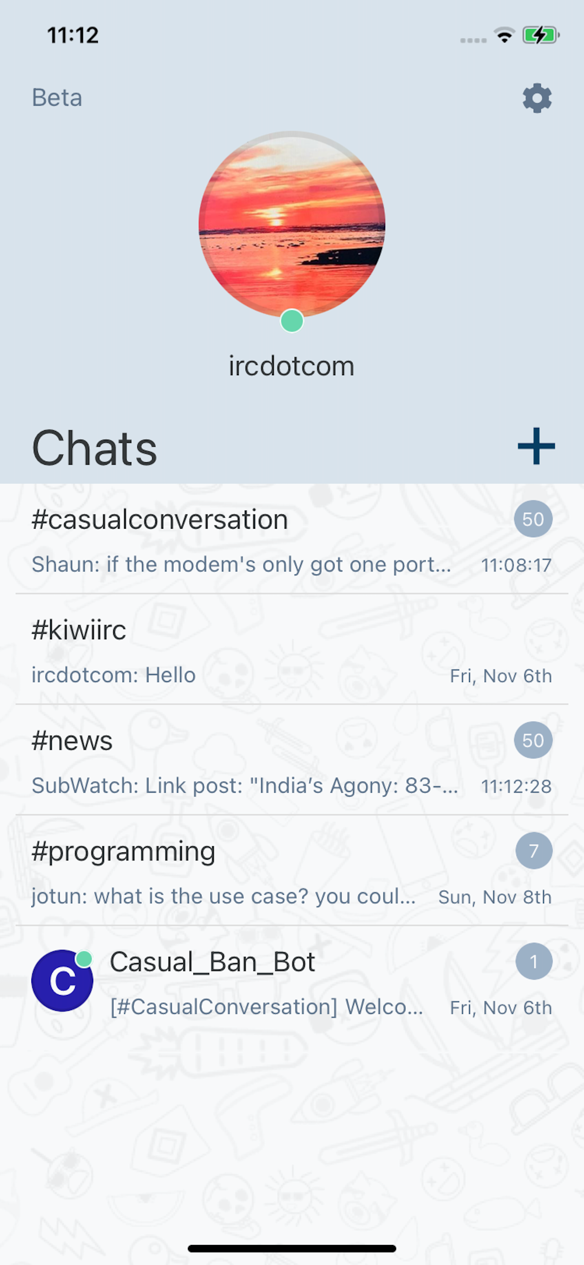Image resolution: width=584 pixels, height=1265 pixels.
Task: Tap the 50 unread badge on #news
Action: point(533,740)
